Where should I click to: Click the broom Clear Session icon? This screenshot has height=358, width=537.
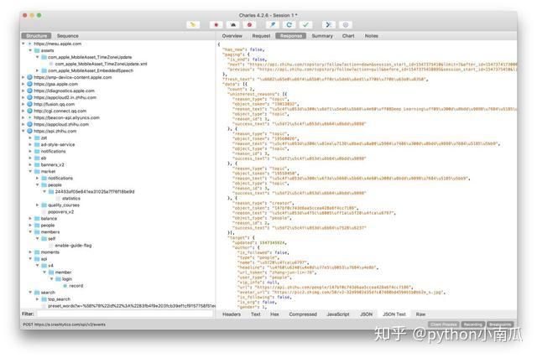pos(193,24)
